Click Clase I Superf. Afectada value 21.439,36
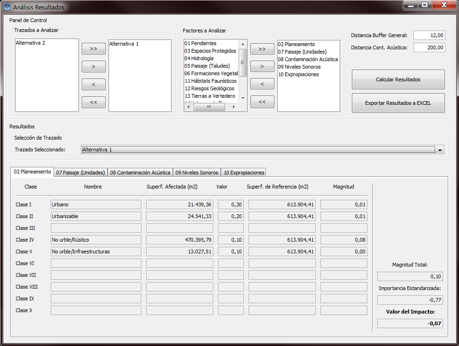459x346 pixels. coord(180,204)
